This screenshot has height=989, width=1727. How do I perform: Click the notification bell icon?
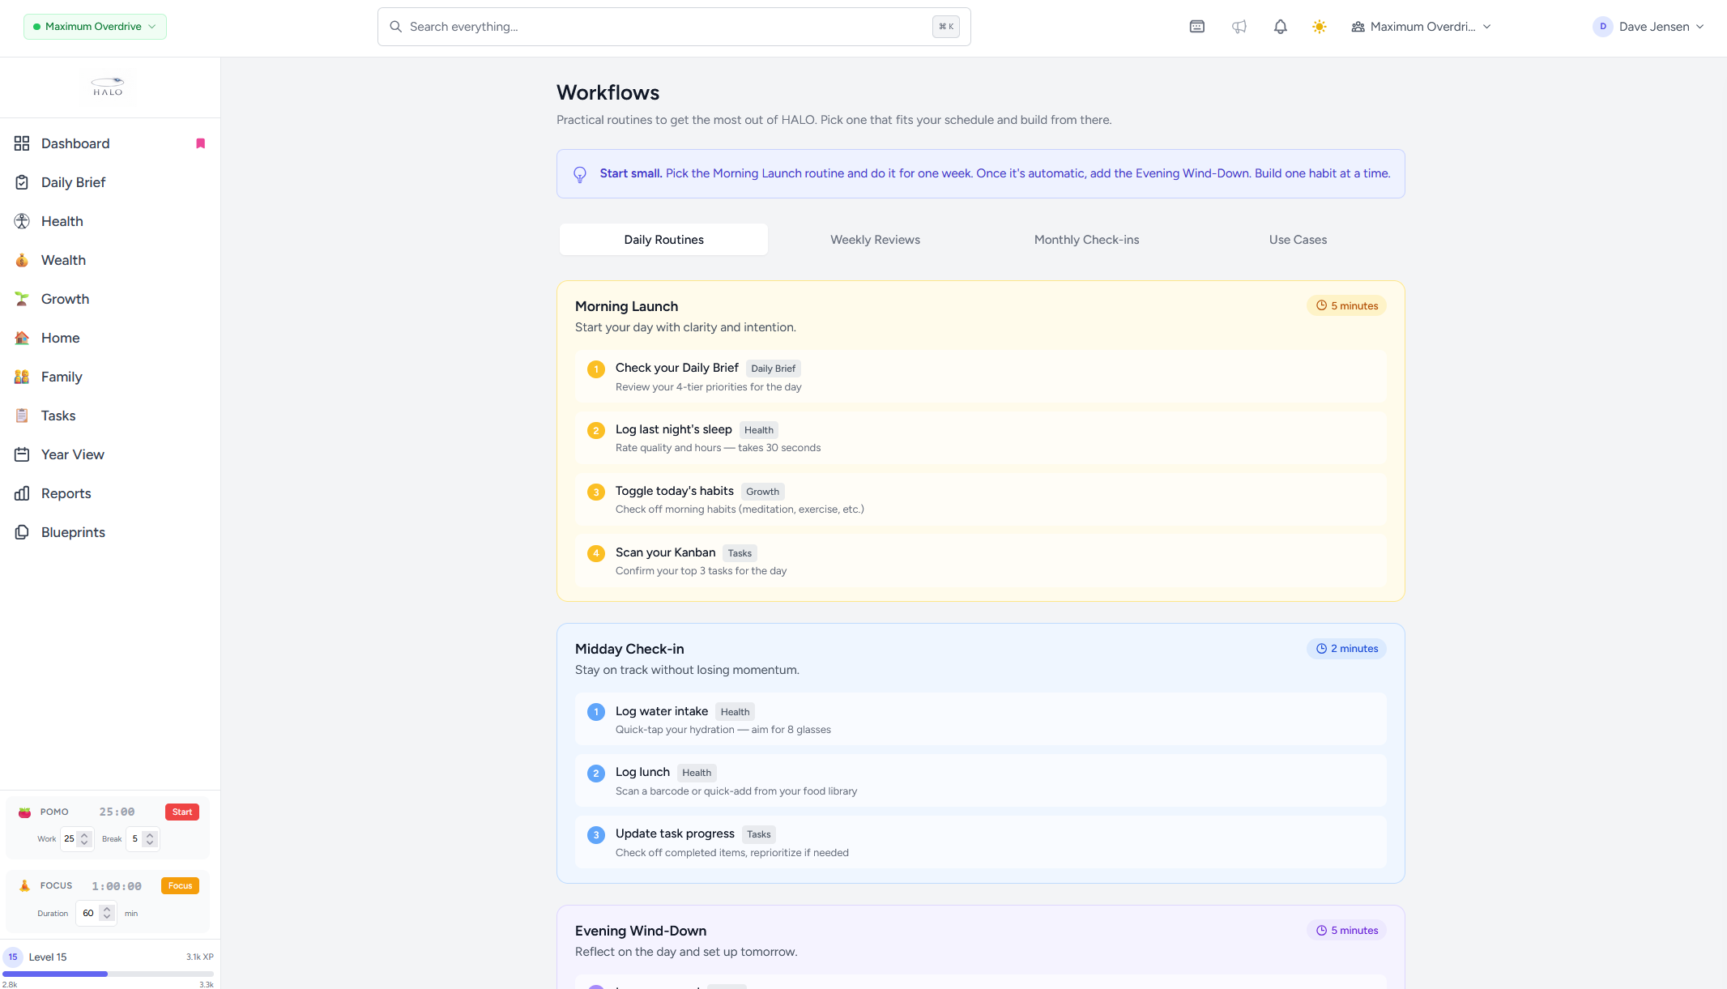coord(1280,27)
